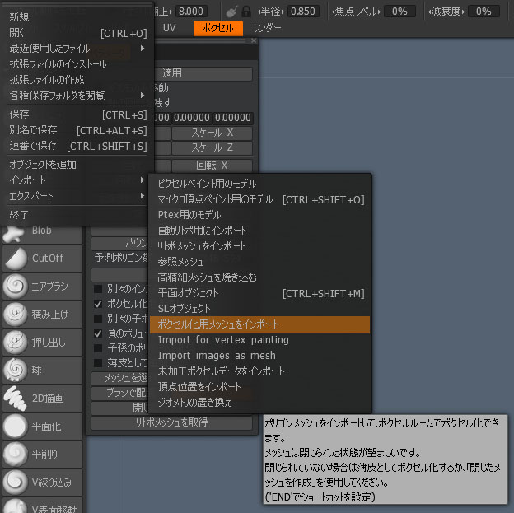Switch to the ボクセル tab
The height and width of the screenshot is (513, 514).
coord(218,28)
